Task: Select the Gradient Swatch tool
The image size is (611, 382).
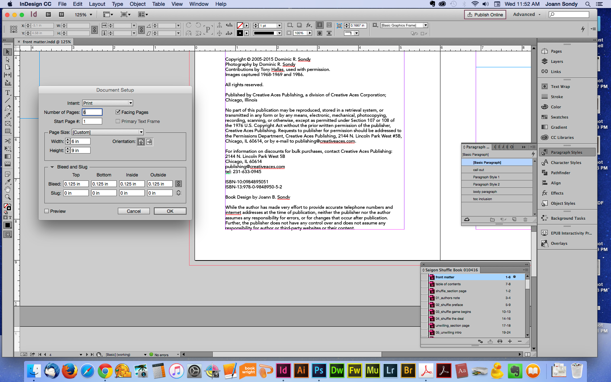Action: [x=8, y=156]
